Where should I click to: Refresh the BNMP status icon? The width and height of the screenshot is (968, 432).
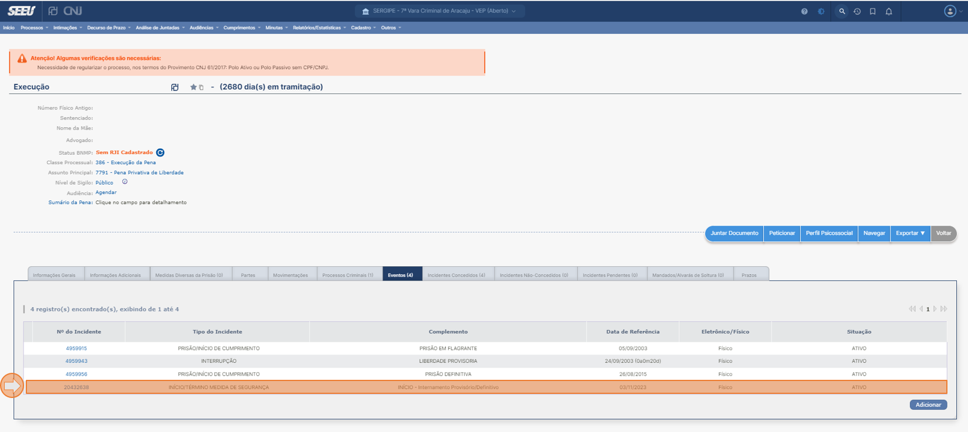tap(160, 152)
